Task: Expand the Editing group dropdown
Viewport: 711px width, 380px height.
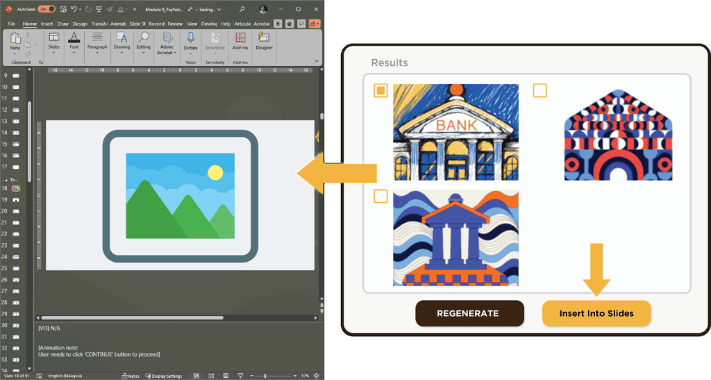Action: click(143, 53)
